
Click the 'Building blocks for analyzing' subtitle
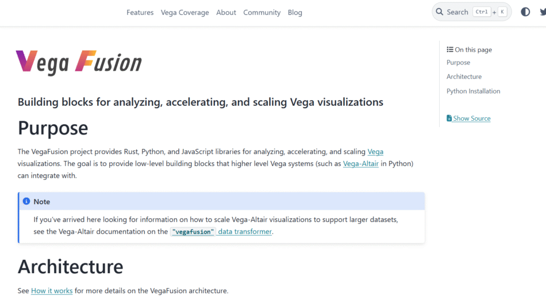pos(201,102)
